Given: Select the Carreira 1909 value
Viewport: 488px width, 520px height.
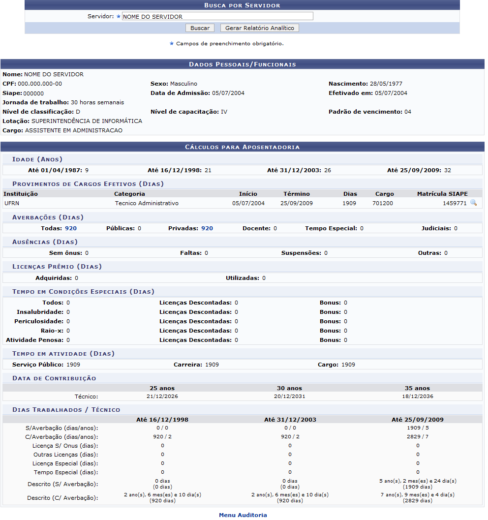Looking at the screenshot, I should tap(212, 365).
